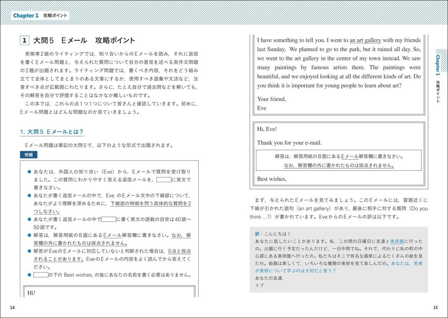Click heading '大問5 Eメール 攻略ポイント'
The width and height of the screenshot is (448, 318).
[x=84, y=41]
